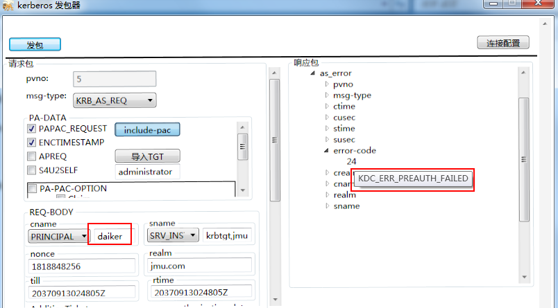The height and width of the screenshot is (308, 558).
Task: Open the cname PRINCIPAL type dropdown
Action: (59, 236)
